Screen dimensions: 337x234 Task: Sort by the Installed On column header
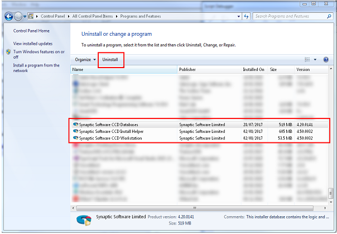coord(254,69)
